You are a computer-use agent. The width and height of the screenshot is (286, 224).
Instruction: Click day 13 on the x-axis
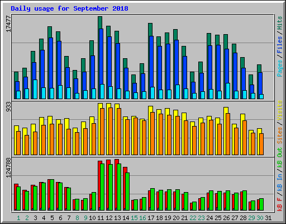click(x=117, y=218)
